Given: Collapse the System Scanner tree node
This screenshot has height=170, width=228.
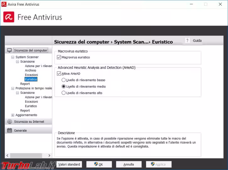Looking at the screenshot, I should pos(13,57).
